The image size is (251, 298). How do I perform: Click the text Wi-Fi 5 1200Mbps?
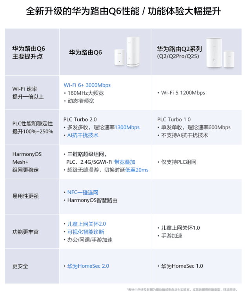coord(181,93)
